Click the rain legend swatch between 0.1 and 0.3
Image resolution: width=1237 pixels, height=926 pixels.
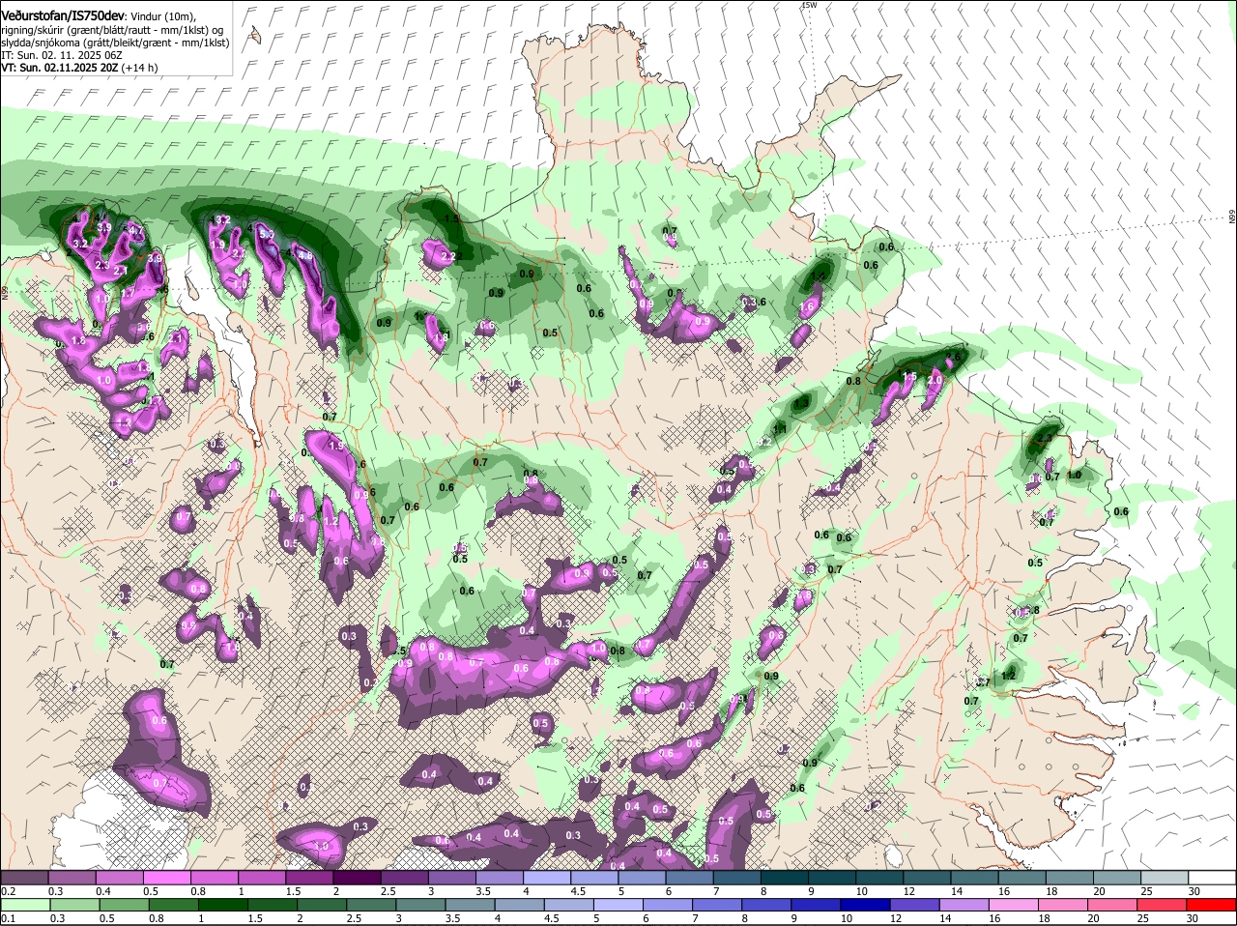[x=24, y=905]
